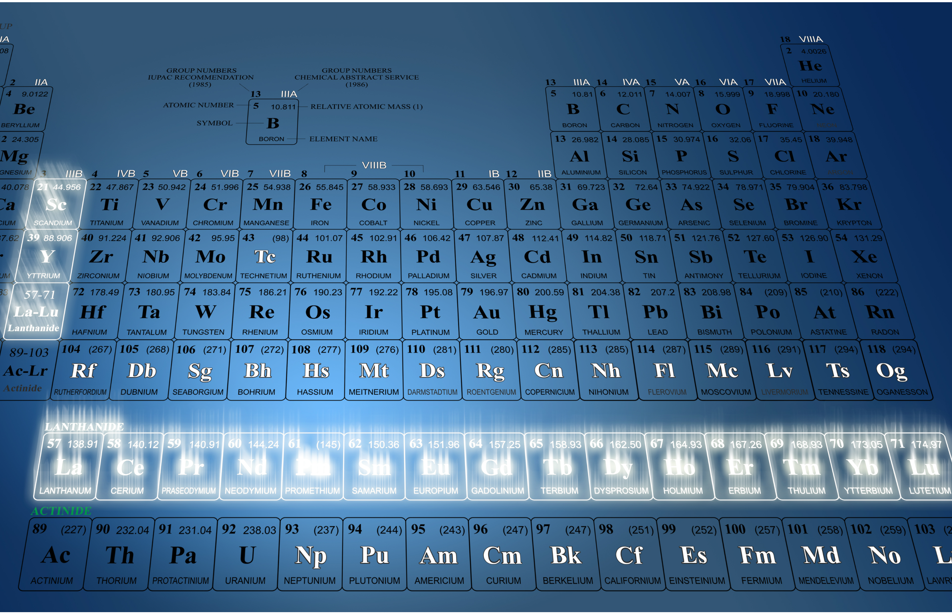The image size is (952, 615).
Task: Choose the Nitrogen (N) element cell
Action: pos(673,109)
